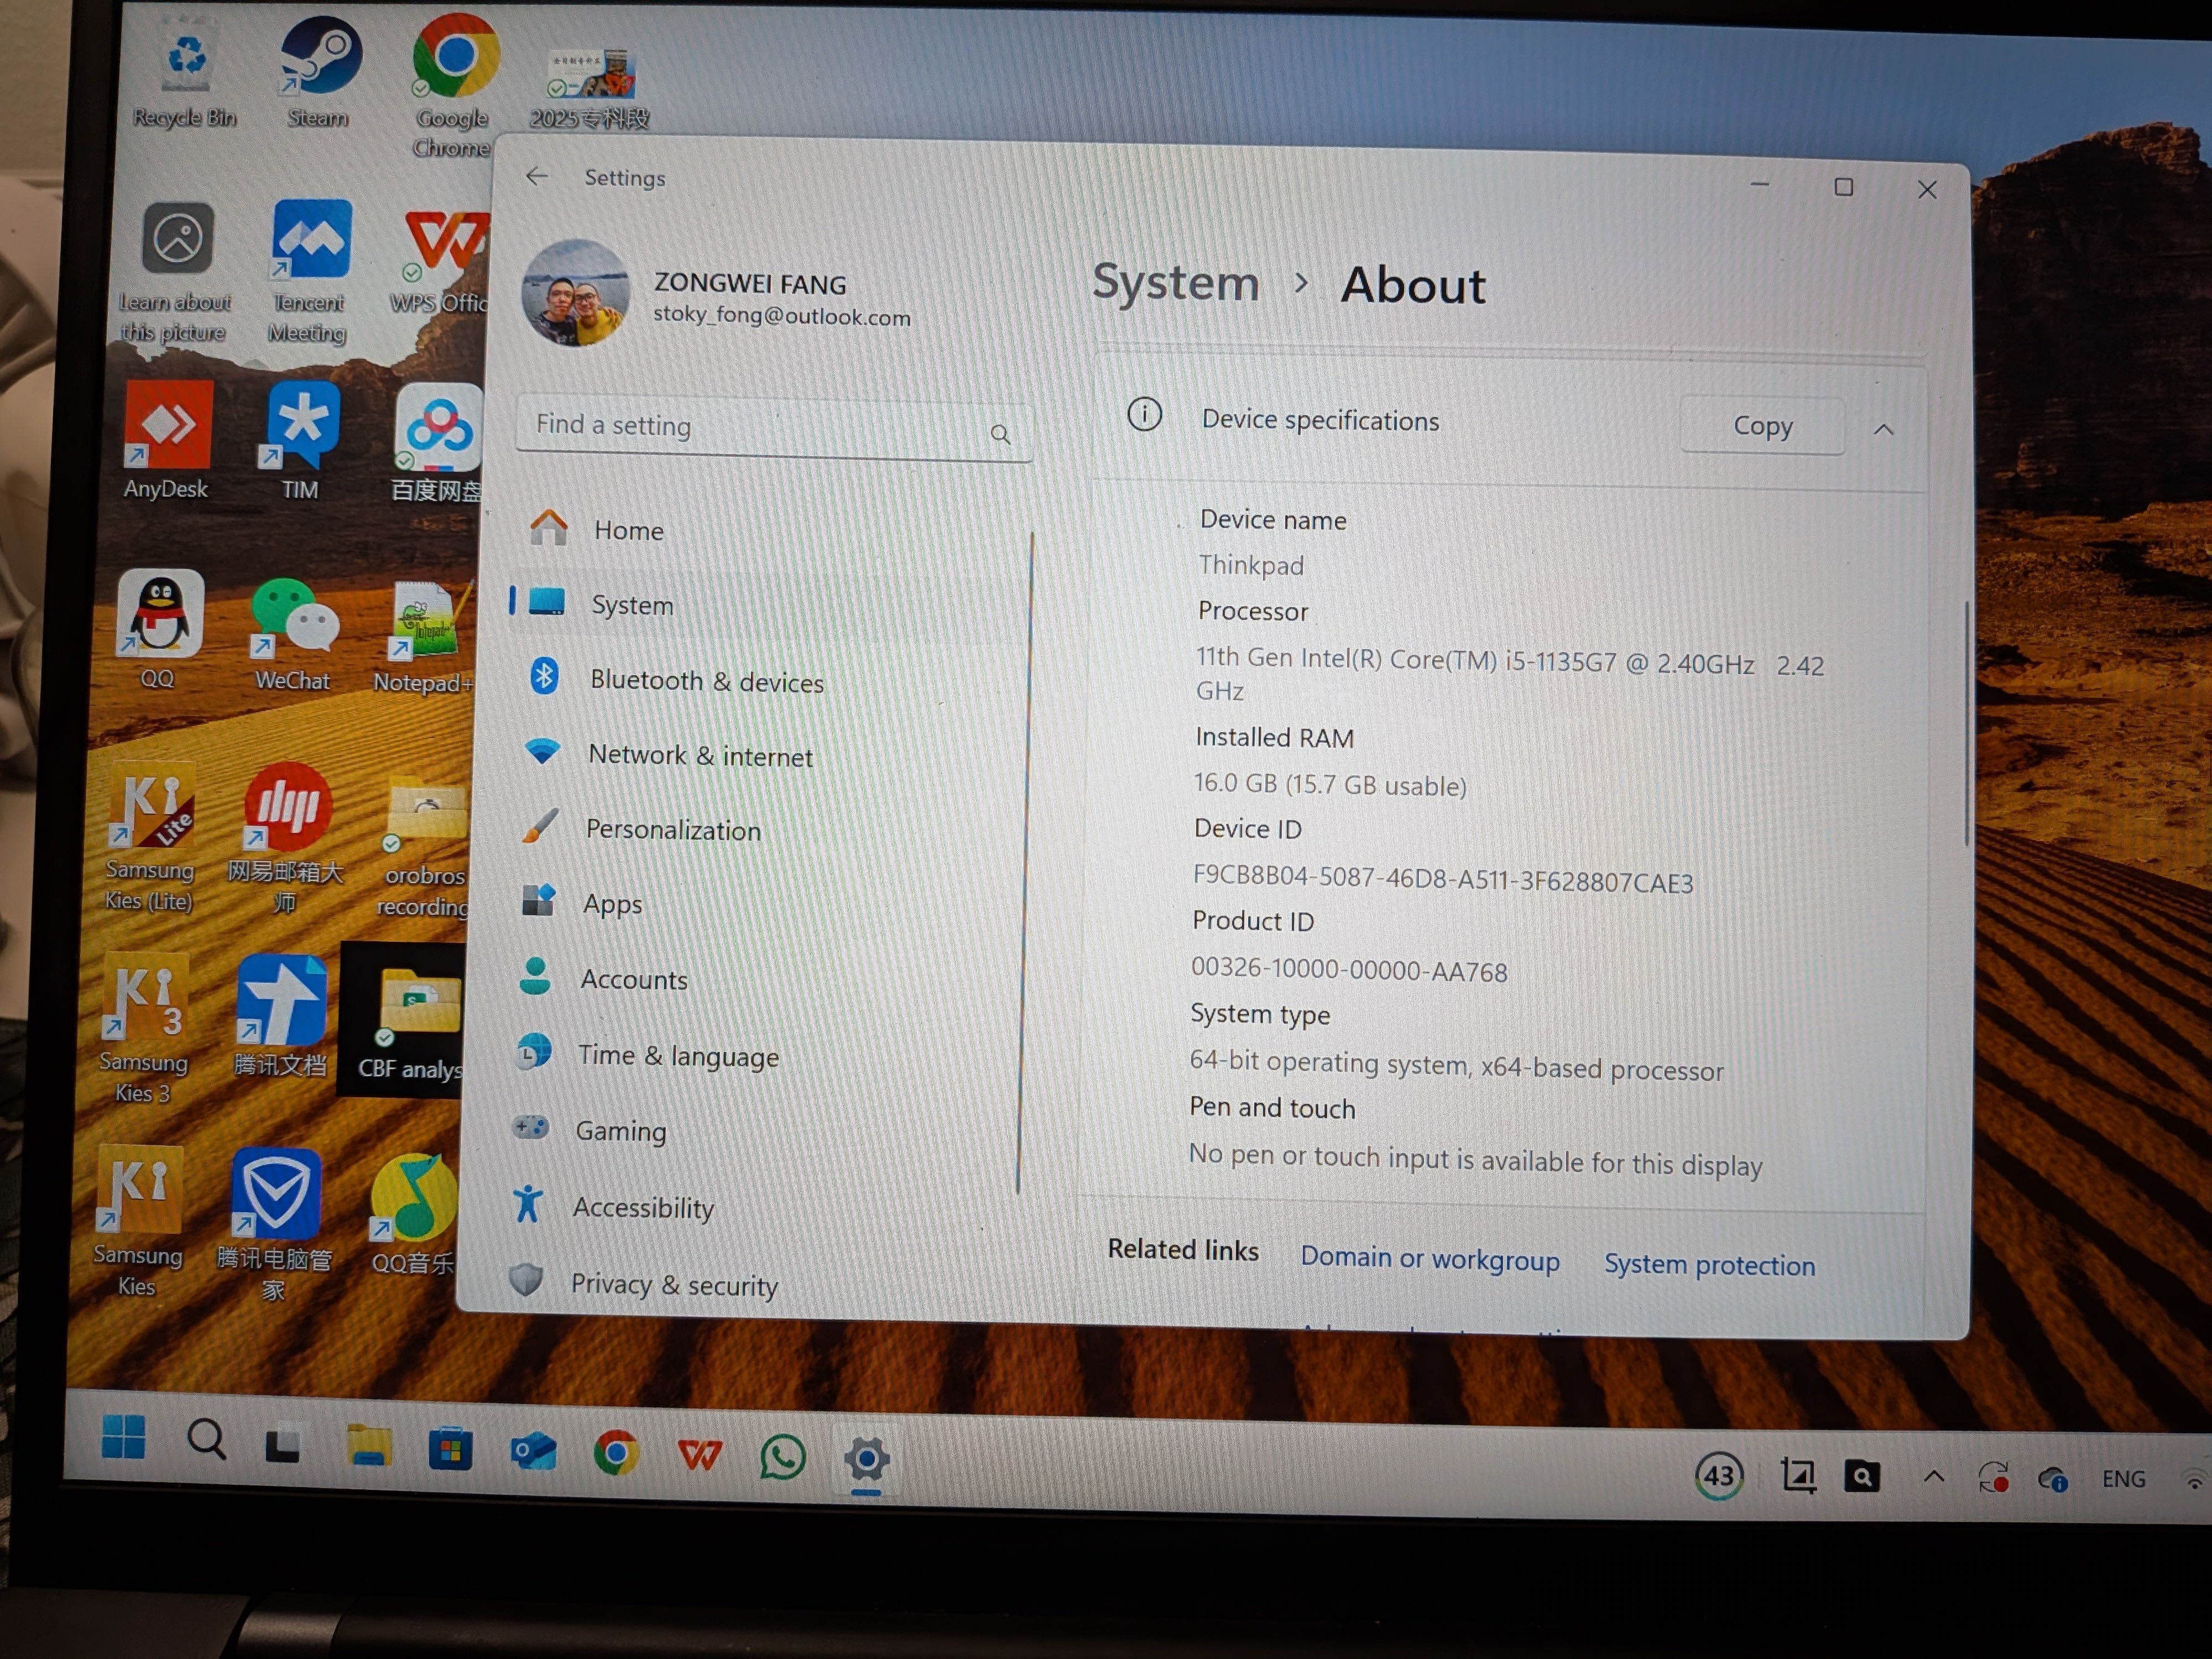
Task: Click the 64-bit operating system text
Action: pyautogui.click(x=1456, y=1065)
